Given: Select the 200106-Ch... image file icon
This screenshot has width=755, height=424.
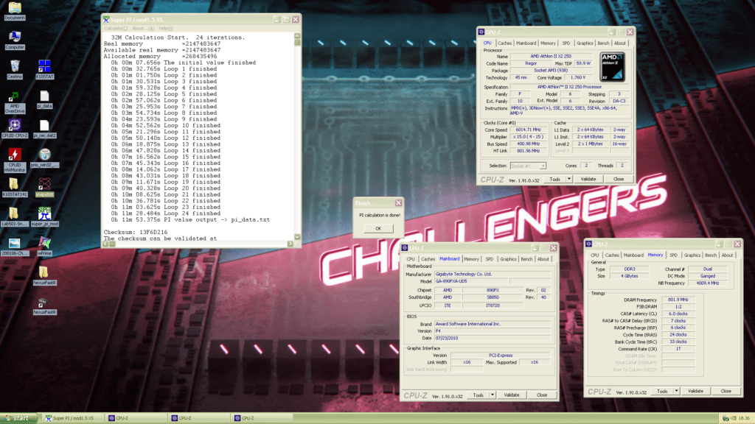Looking at the screenshot, I should tap(15, 246).
